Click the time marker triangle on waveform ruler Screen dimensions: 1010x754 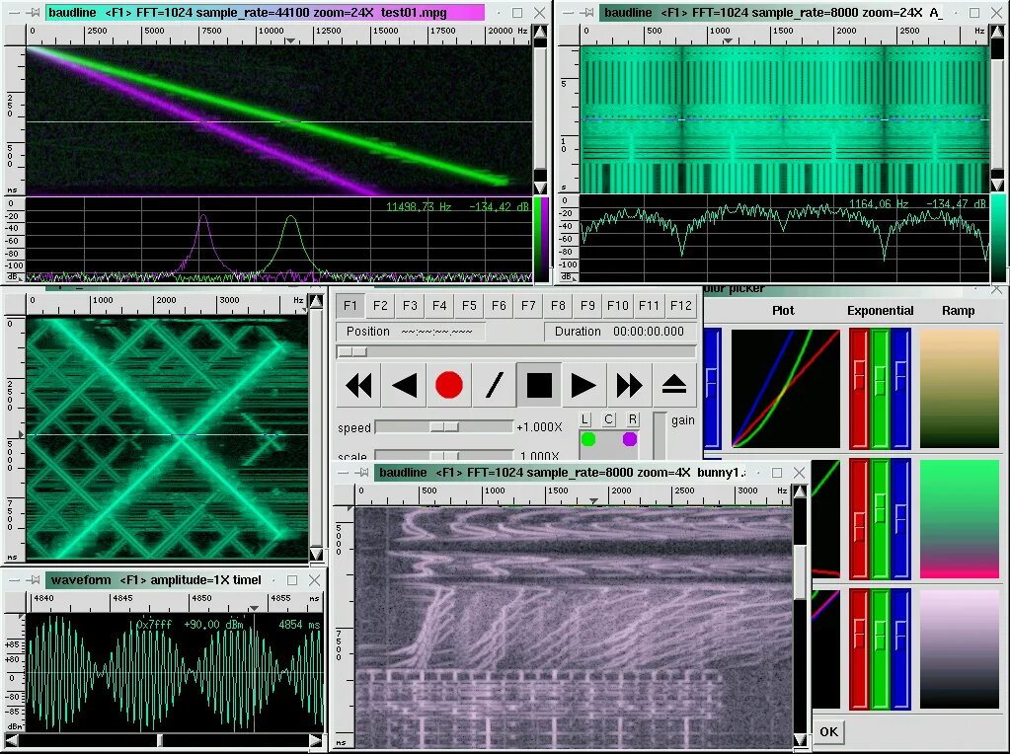(x=254, y=608)
